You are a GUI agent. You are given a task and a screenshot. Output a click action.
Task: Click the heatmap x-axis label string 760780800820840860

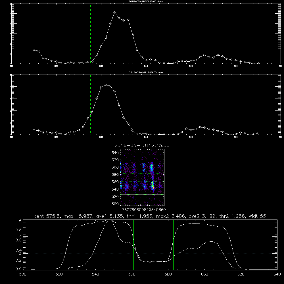point(144,210)
